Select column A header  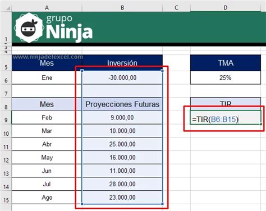click(x=47, y=8)
